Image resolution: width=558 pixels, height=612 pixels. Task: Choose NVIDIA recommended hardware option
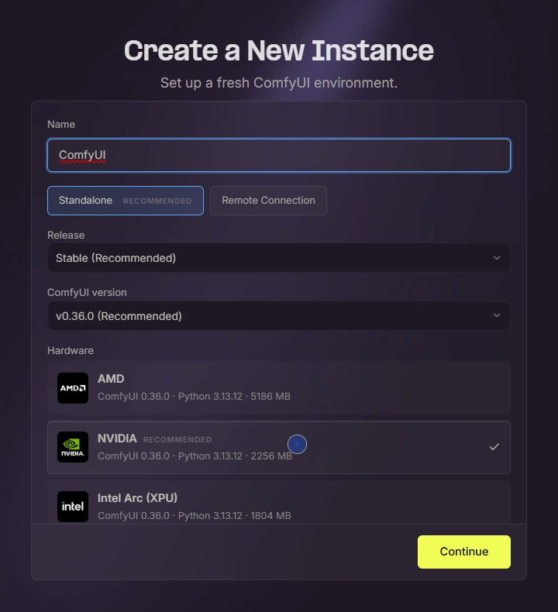tap(279, 447)
